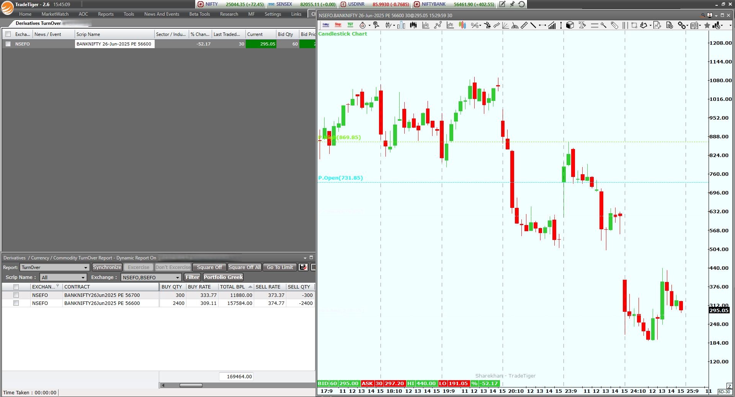Screen dimensions: 735x397
Task: Tick the NSEFO row checkbox in Derivatives TurnOver
Action: (x=8, y=44)
